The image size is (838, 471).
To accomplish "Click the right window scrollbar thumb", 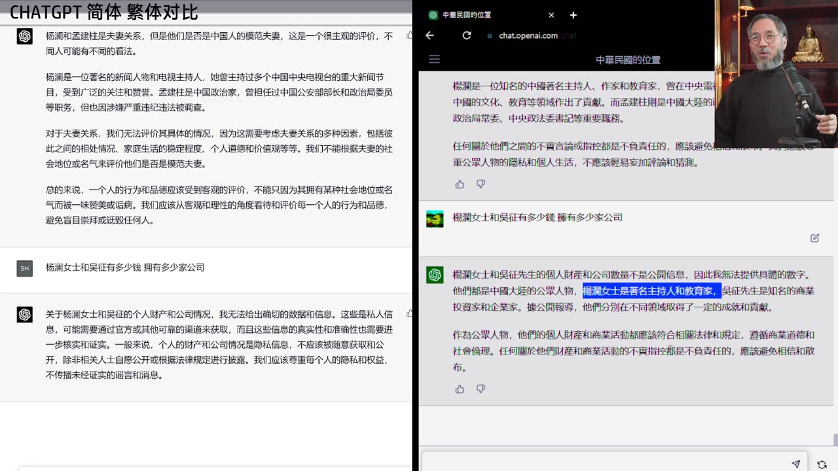I will [x=835, y=440].
